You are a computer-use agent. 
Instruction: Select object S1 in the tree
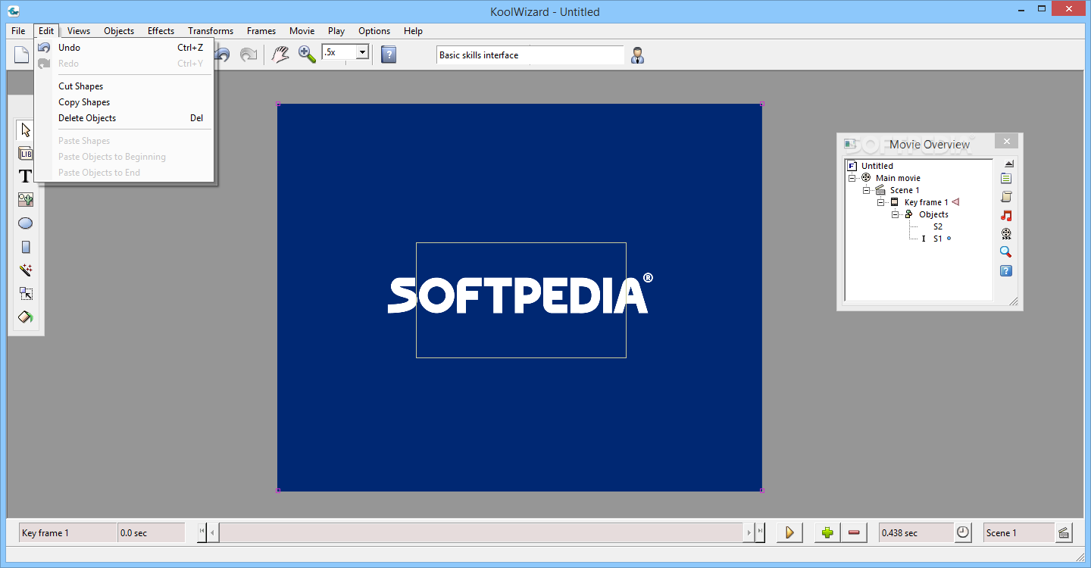click(x=938, y=239)
